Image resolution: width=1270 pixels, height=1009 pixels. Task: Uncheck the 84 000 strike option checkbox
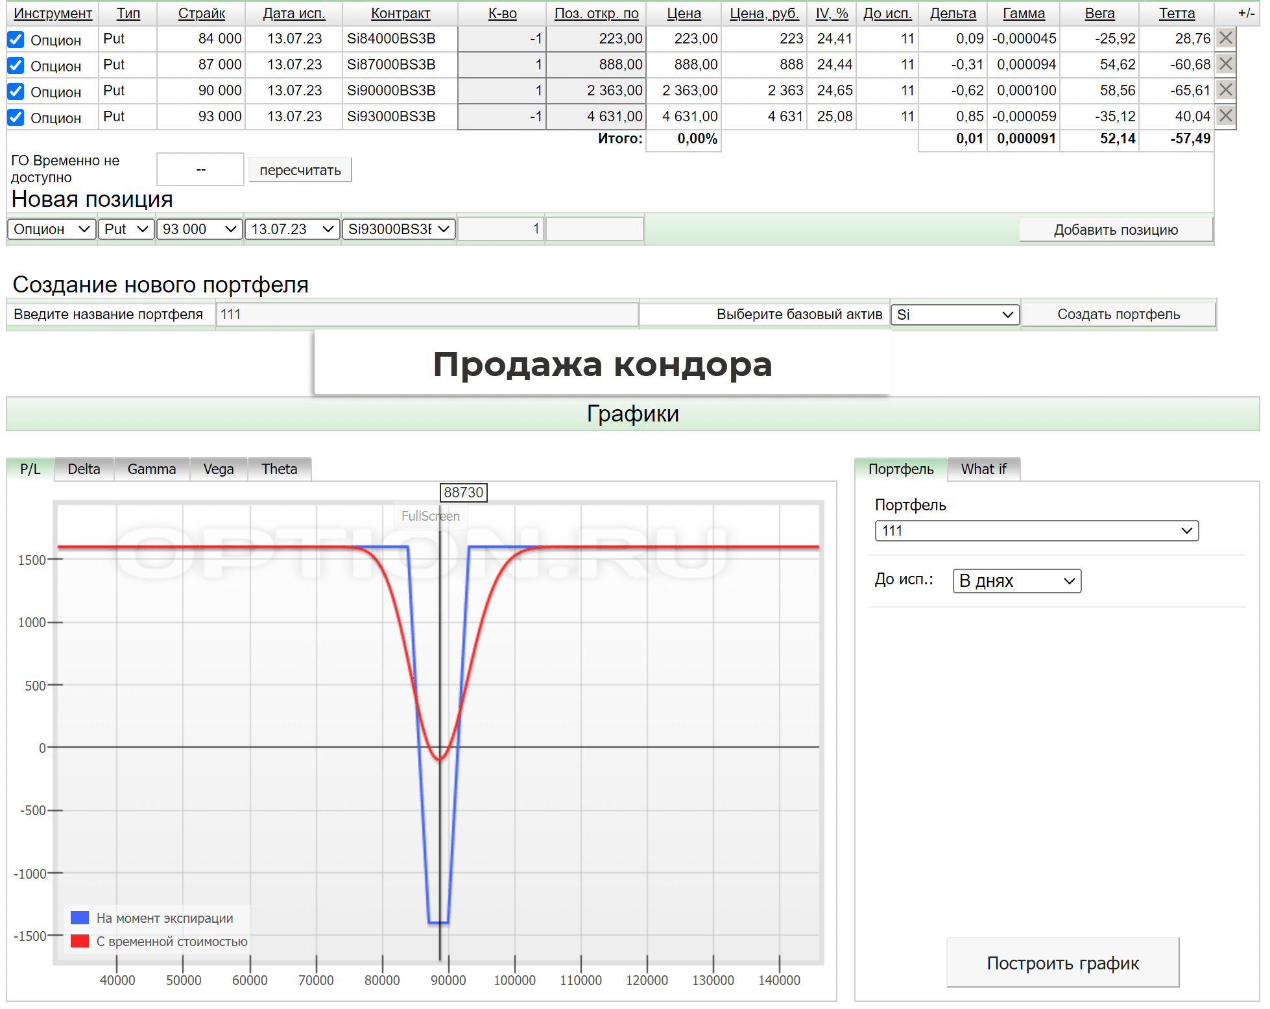(x=16, y=40)
